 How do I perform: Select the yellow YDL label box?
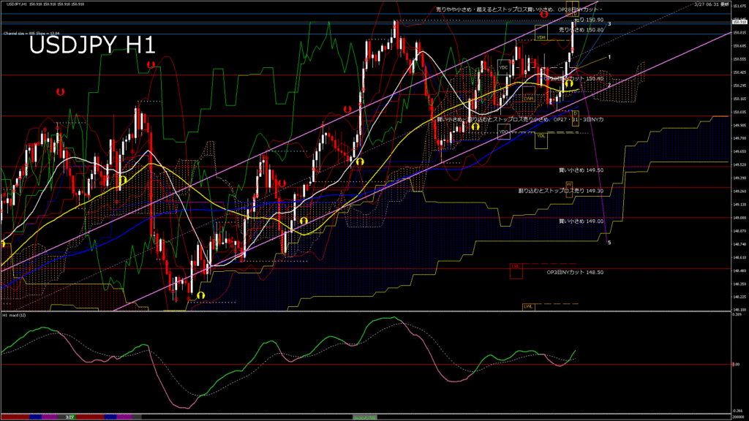(x=541, y=135)
